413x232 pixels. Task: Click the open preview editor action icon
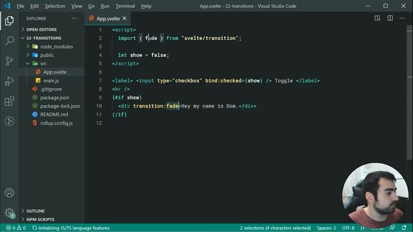click(x=377, y=18)
